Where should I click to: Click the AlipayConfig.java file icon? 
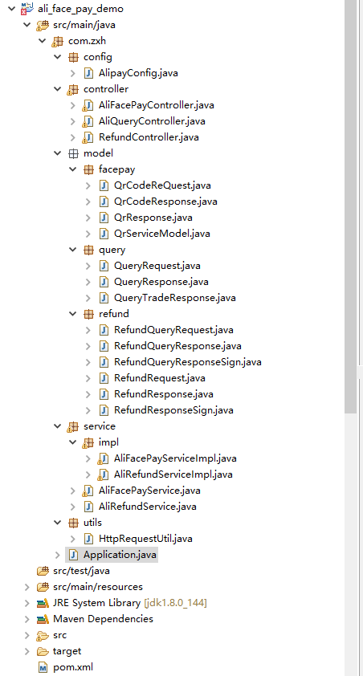88,73
